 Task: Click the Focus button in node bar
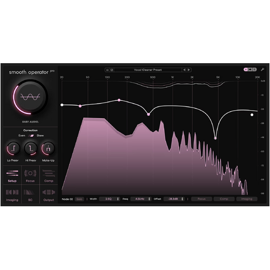coord(201,199)
